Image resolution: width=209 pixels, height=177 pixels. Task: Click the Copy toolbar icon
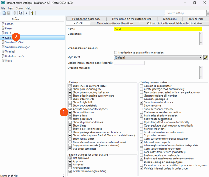[20, 13]
